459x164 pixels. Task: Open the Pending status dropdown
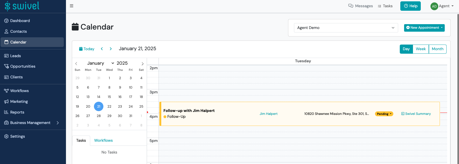(384, 114)
